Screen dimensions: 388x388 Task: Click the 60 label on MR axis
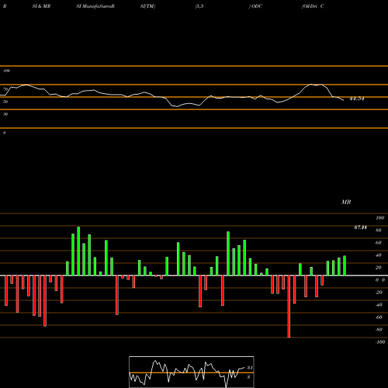pyautogui.click(x=379, y=243)
